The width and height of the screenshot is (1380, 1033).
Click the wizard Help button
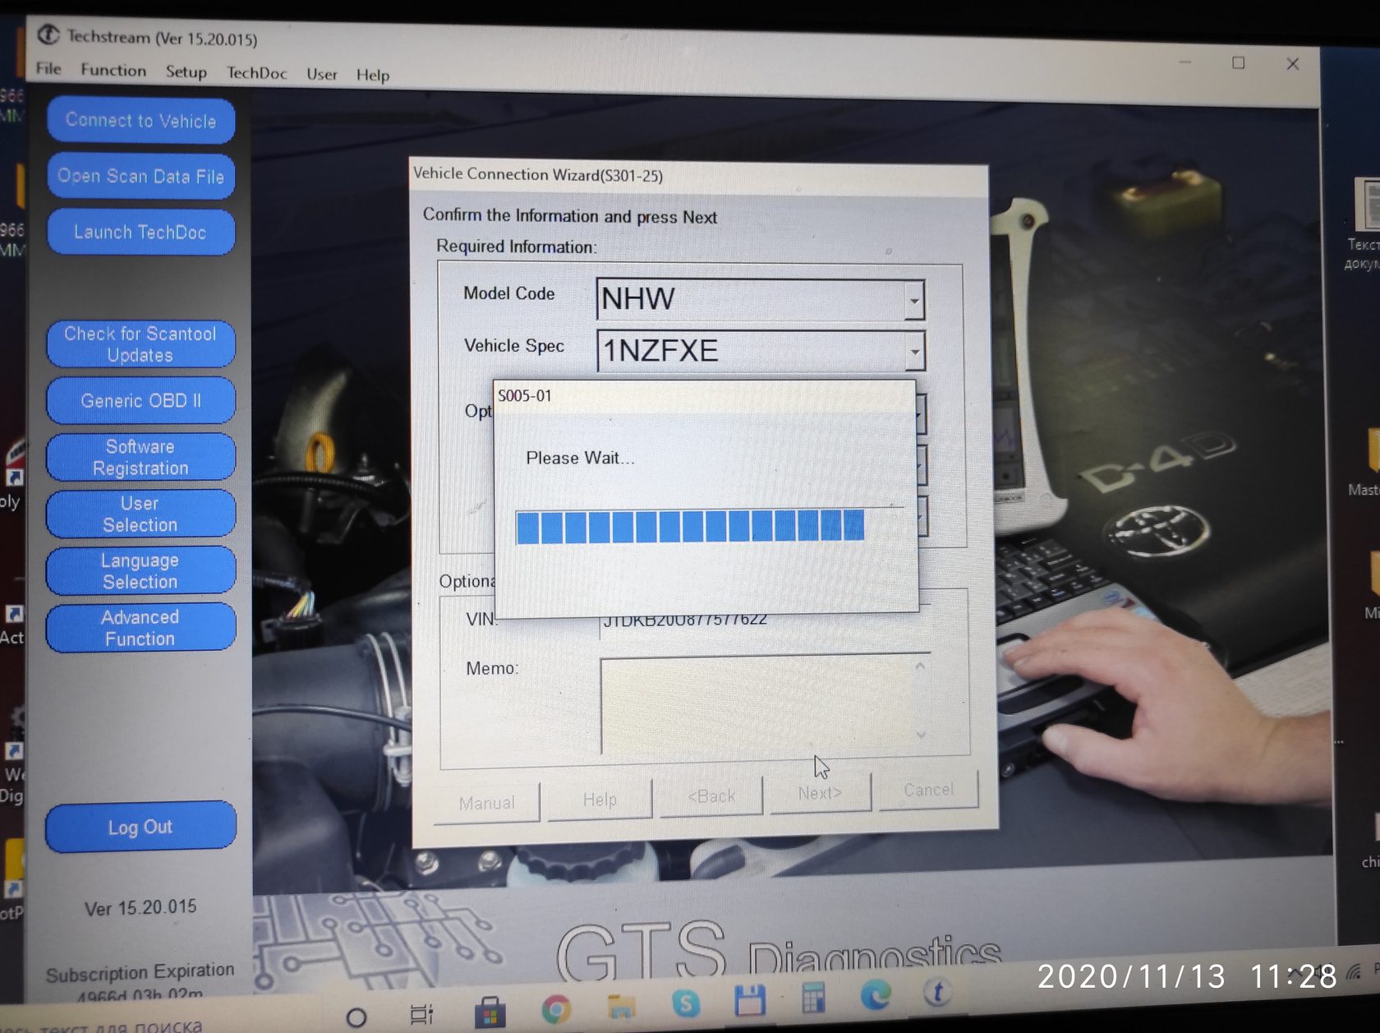(600, 800)
